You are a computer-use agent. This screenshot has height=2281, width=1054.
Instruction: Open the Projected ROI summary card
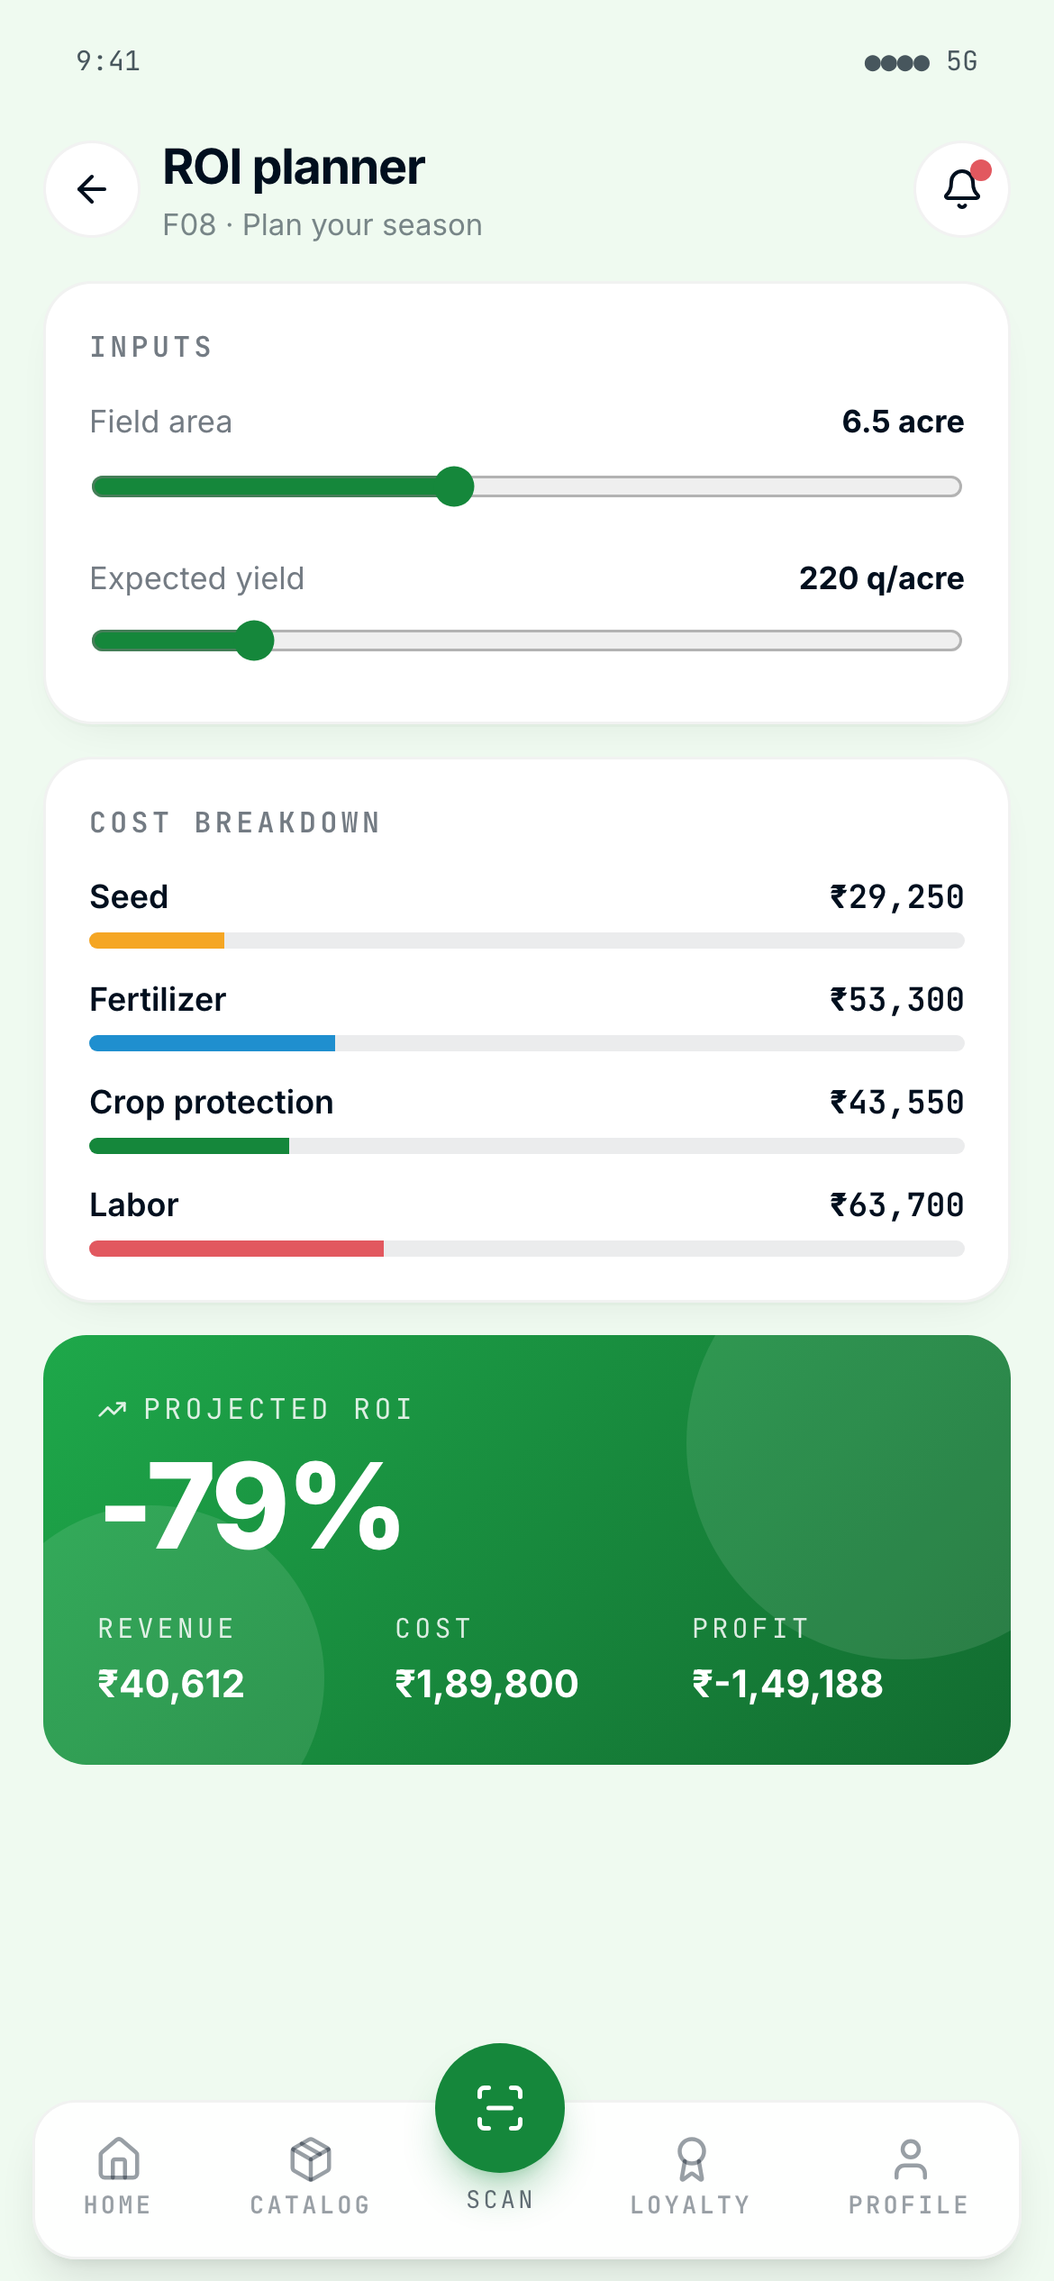pyautogui.click(x=525, y=1549)
